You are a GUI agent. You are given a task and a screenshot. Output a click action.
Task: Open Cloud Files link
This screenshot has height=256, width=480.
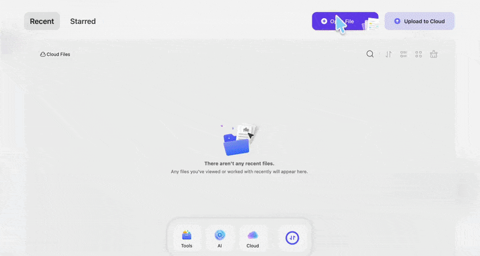pos(55,55)
